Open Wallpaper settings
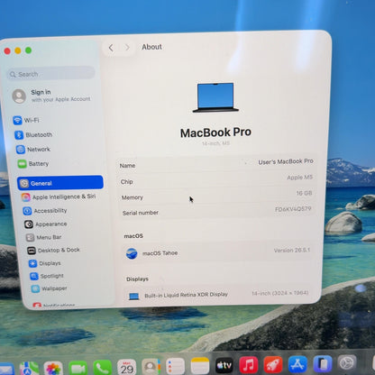This screenshot has width=375, height=375. [49, 288]
